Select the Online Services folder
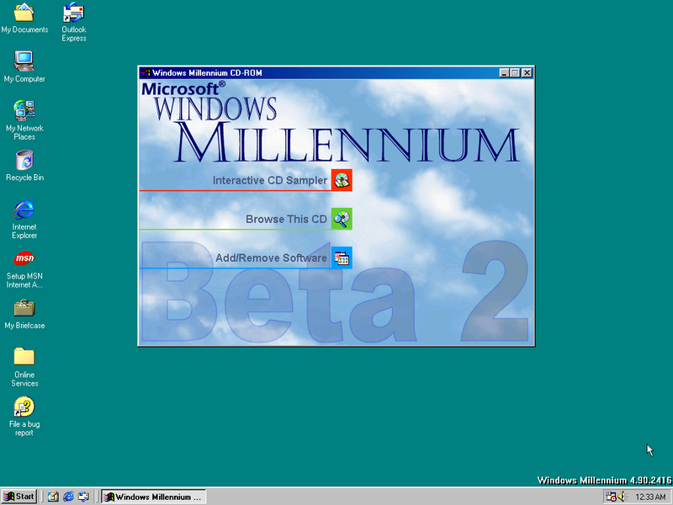673x505 pixels. coord(24,357)
